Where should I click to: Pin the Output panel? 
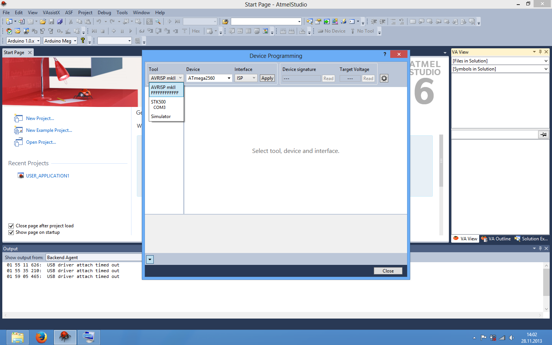540,248
